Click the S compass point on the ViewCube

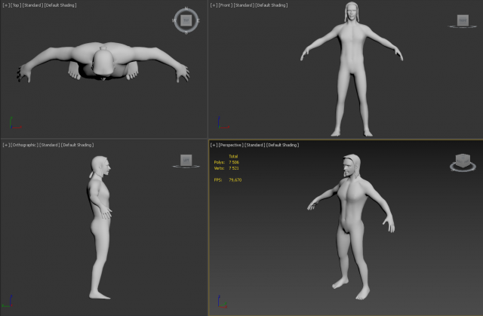point(186,32)
